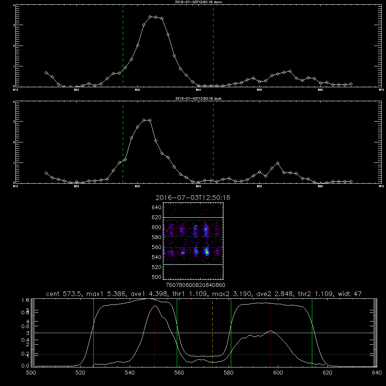Click the "620" x-axis label of the bottom plot
Screen dimensions: 386x386
tap(327, 373)
